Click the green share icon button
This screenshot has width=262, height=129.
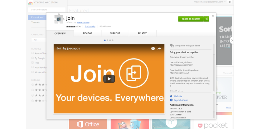[x=207, y=19]
